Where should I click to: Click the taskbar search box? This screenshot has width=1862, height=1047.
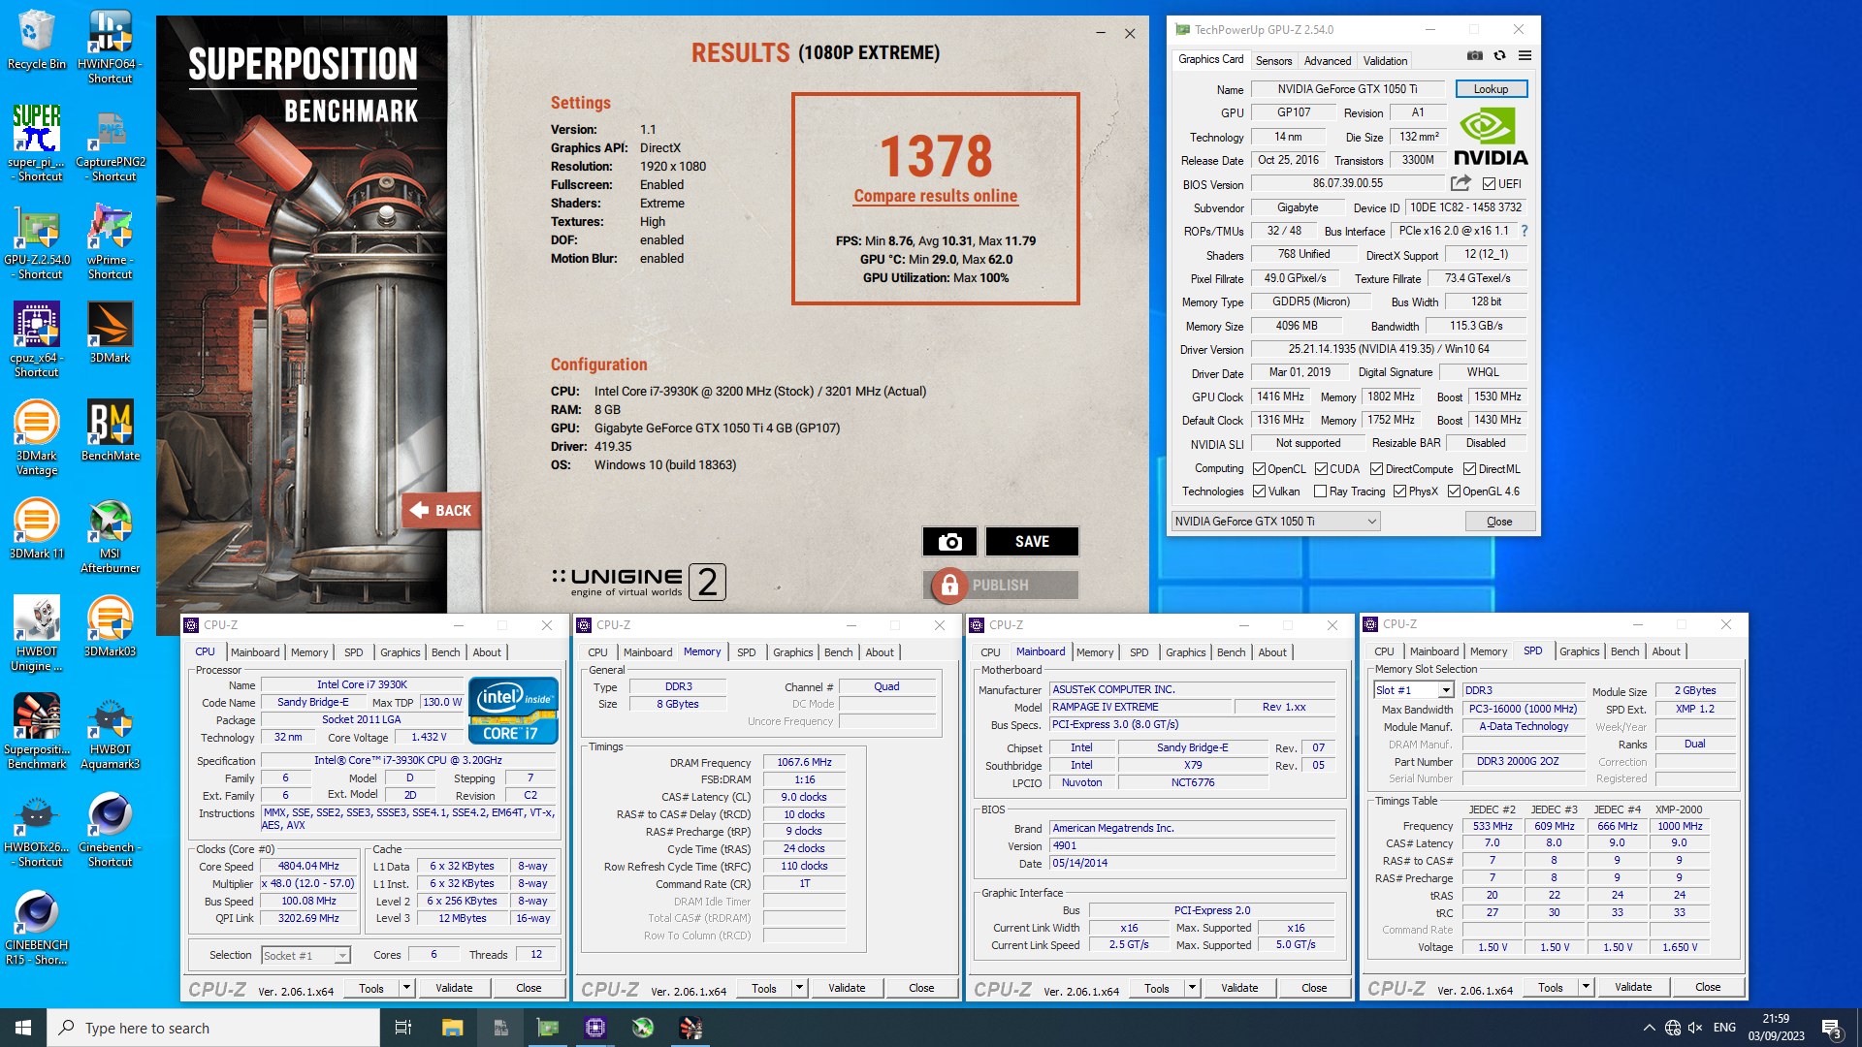[x=213, y=1028]
